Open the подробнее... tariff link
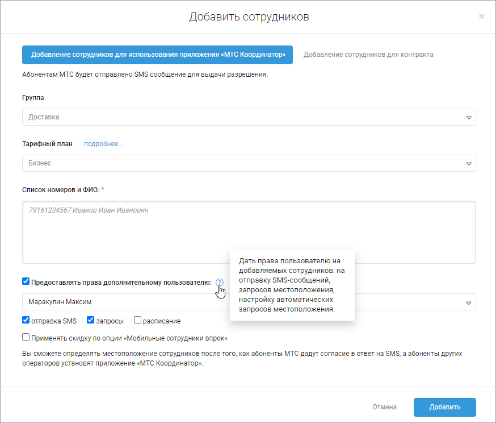This screenshot has height=423, width=496. [104, 144]
